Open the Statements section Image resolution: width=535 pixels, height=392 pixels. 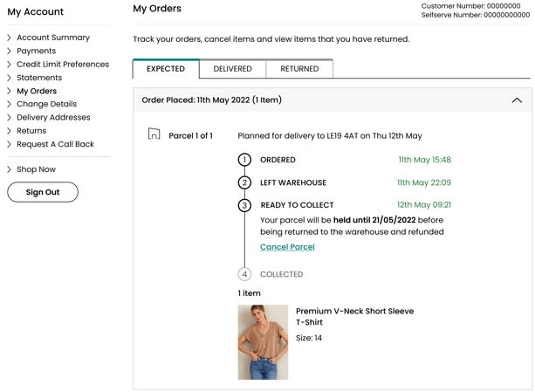39,78
